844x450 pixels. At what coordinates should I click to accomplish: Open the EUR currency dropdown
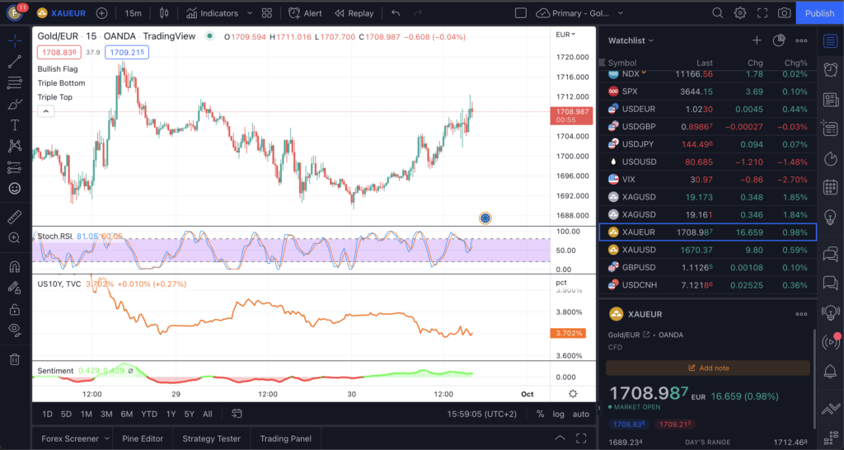point(565,35)
